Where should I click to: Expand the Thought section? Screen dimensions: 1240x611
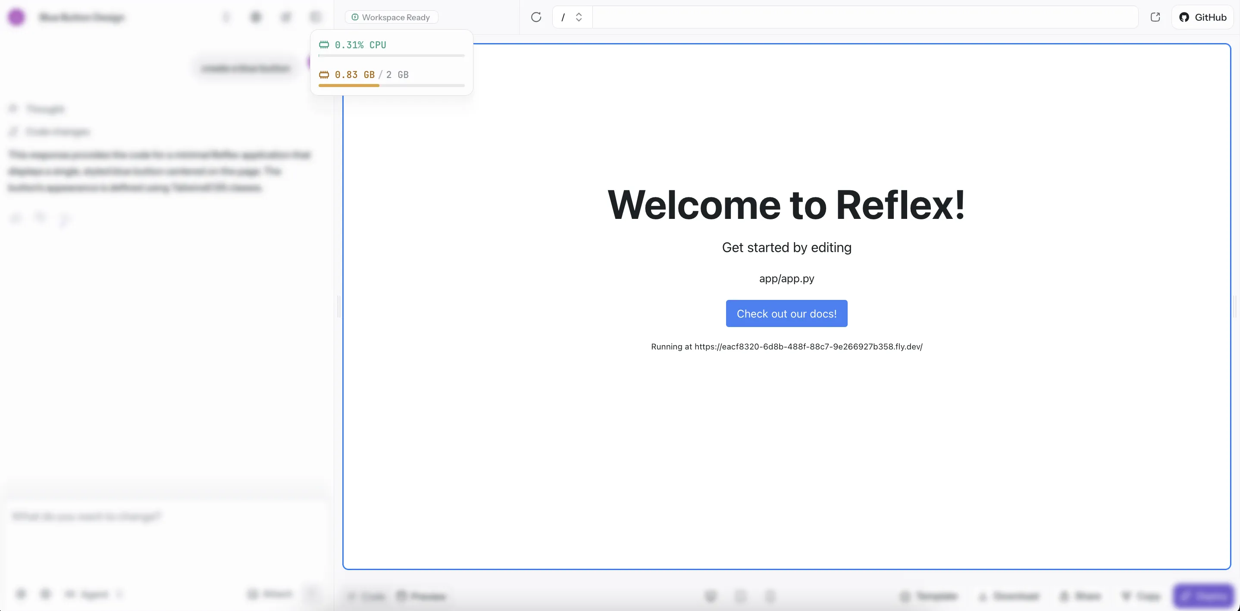coord(44,109)
